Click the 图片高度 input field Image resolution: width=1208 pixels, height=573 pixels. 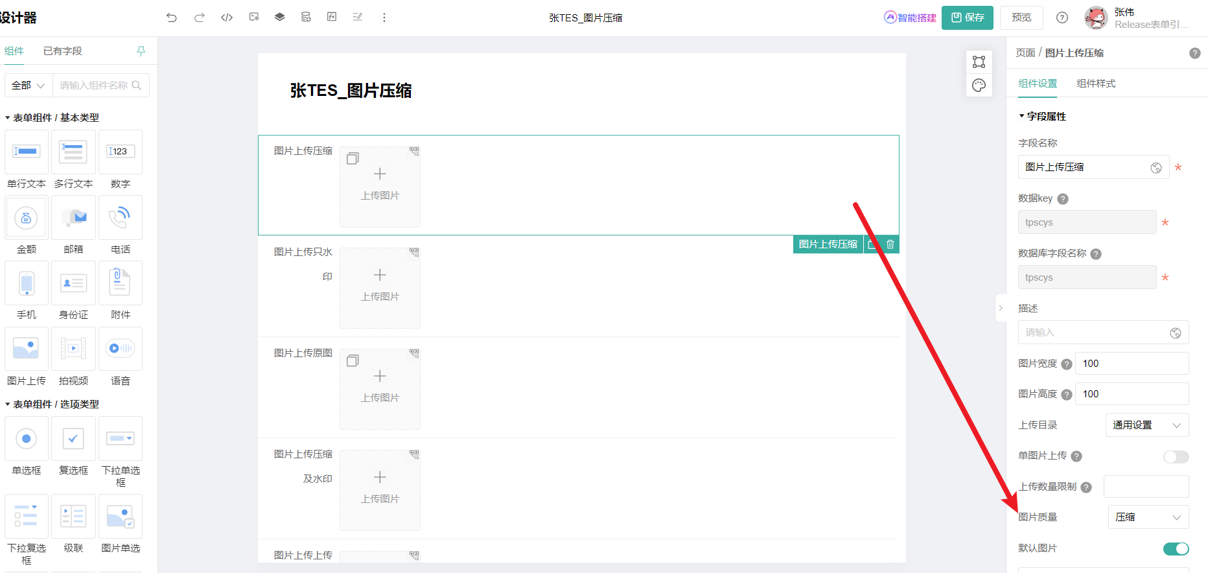click(1132, 394)
